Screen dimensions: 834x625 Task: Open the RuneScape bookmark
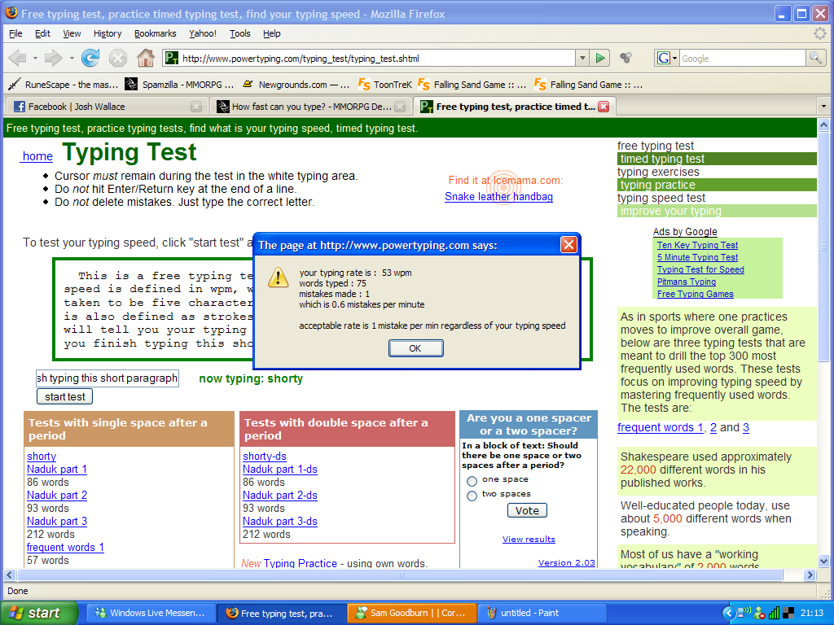pyautogui.click(x=63, y=84)
